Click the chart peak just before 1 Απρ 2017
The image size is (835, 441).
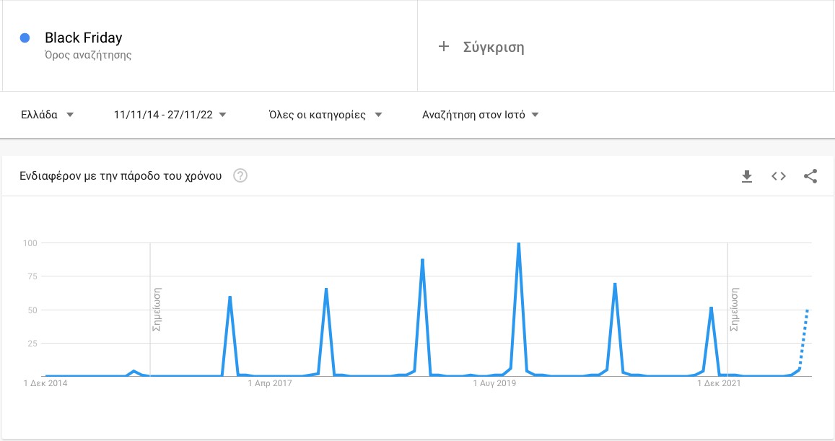click(229, 297)
